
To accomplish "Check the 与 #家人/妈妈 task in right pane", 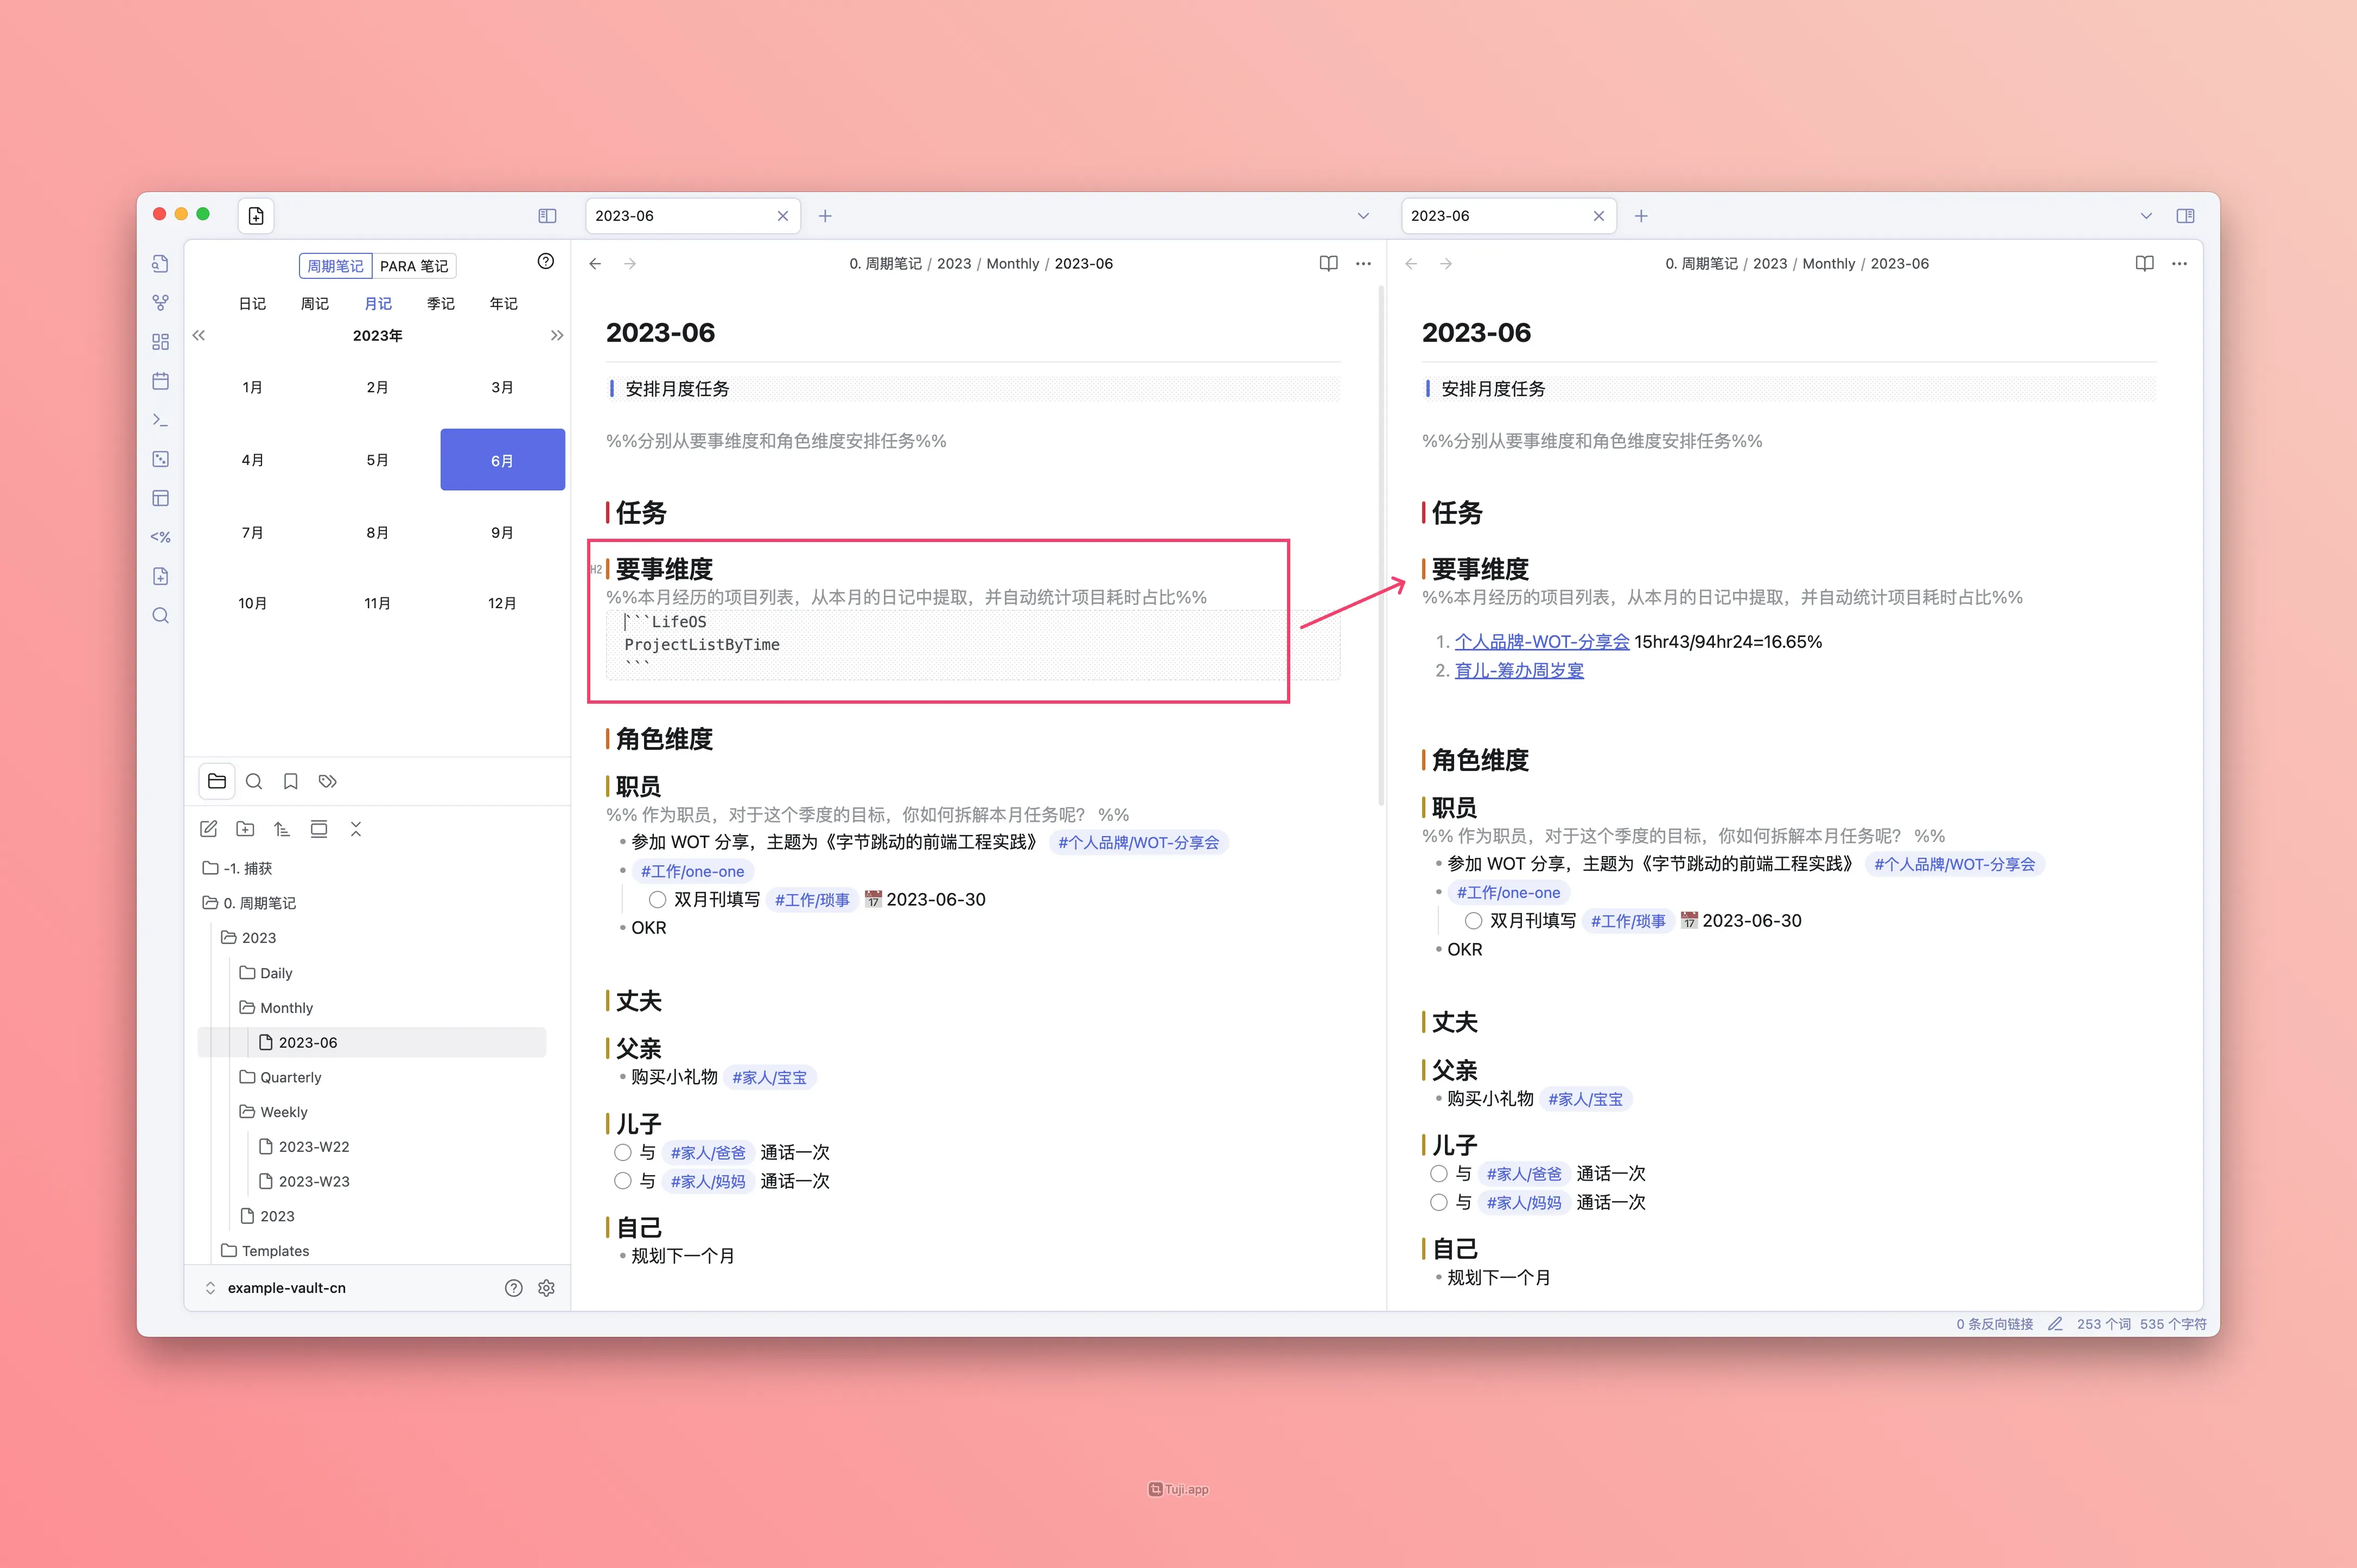I will pos(1438,1202).
